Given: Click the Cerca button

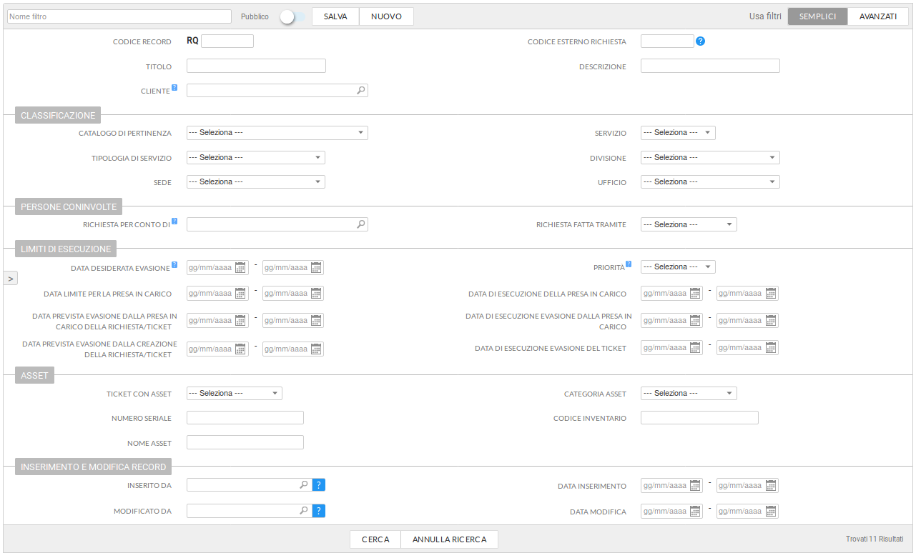Looking at the screenshot, I should tap(375, 539).
